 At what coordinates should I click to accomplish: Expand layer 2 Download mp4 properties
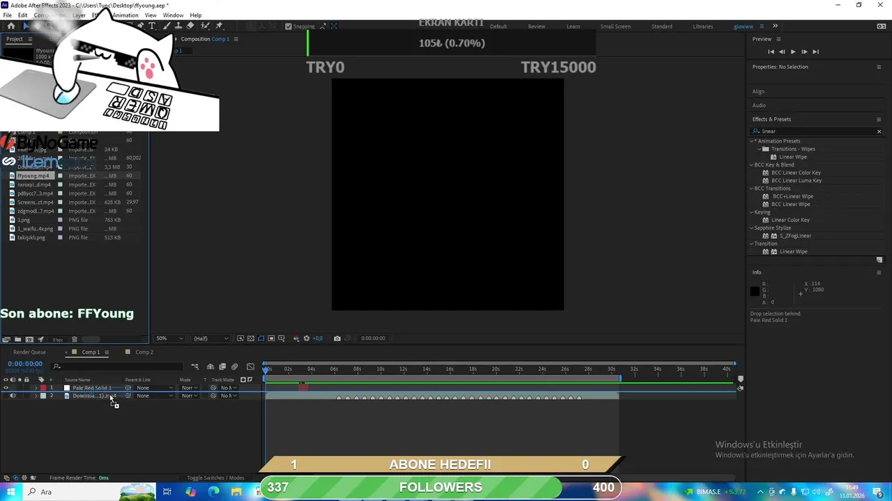point(36,396)
